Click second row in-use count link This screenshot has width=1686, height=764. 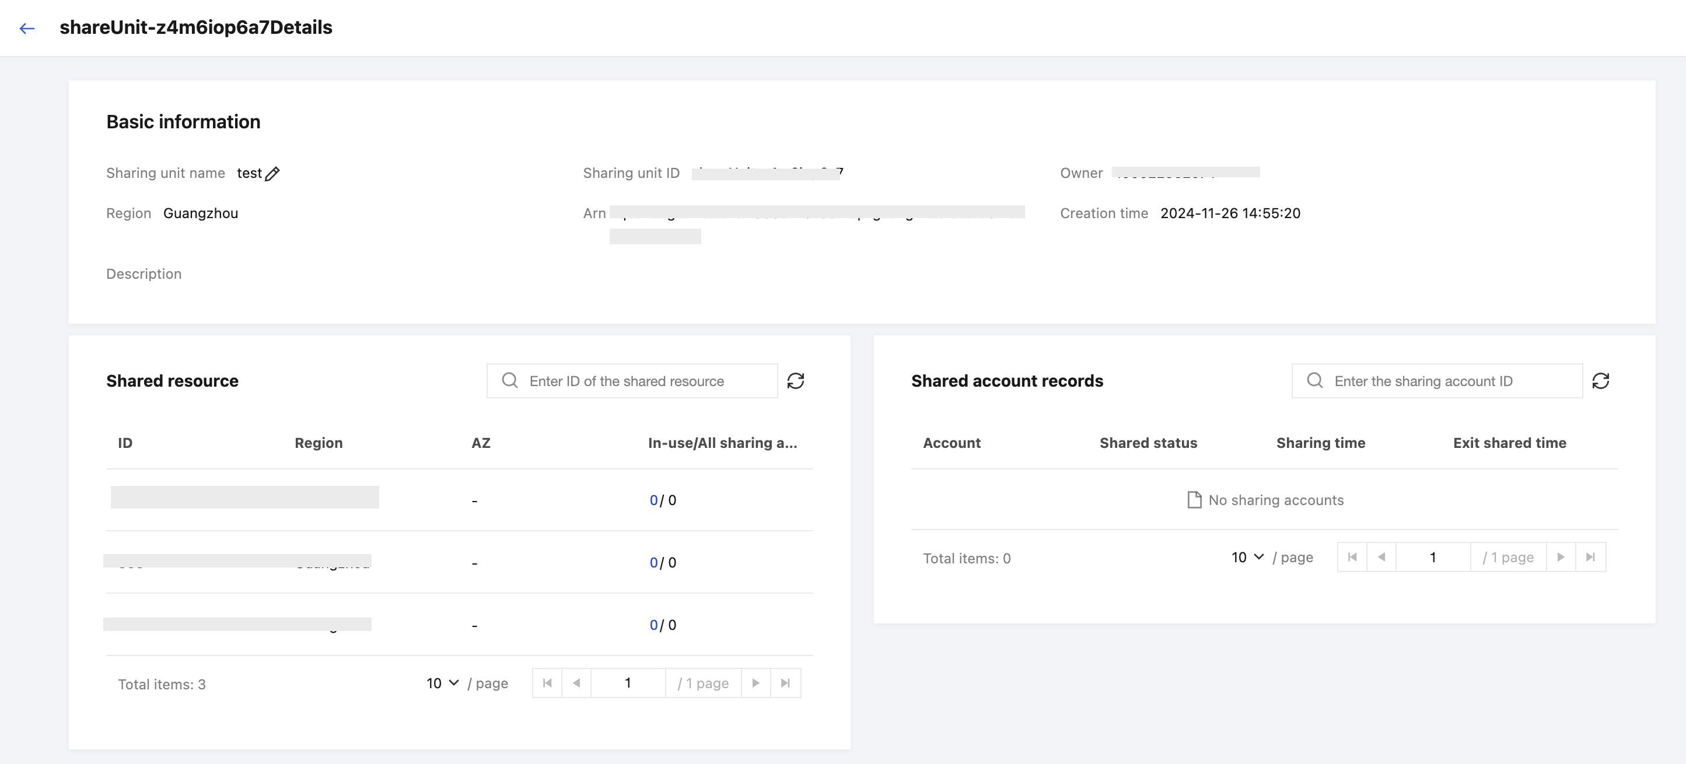pos(653,563)
